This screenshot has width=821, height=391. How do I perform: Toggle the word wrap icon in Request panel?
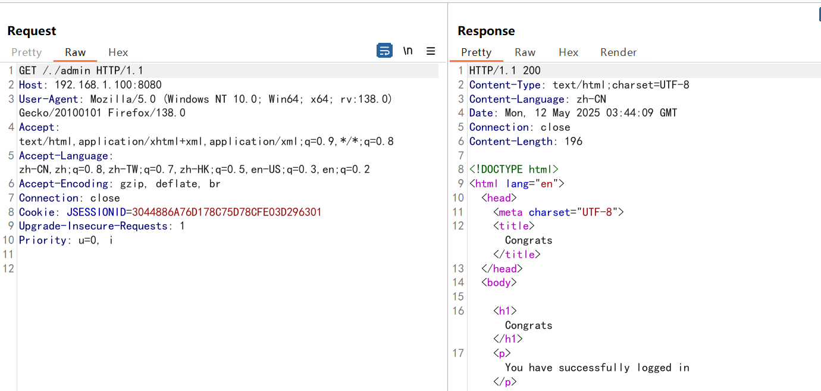[385, 51]
